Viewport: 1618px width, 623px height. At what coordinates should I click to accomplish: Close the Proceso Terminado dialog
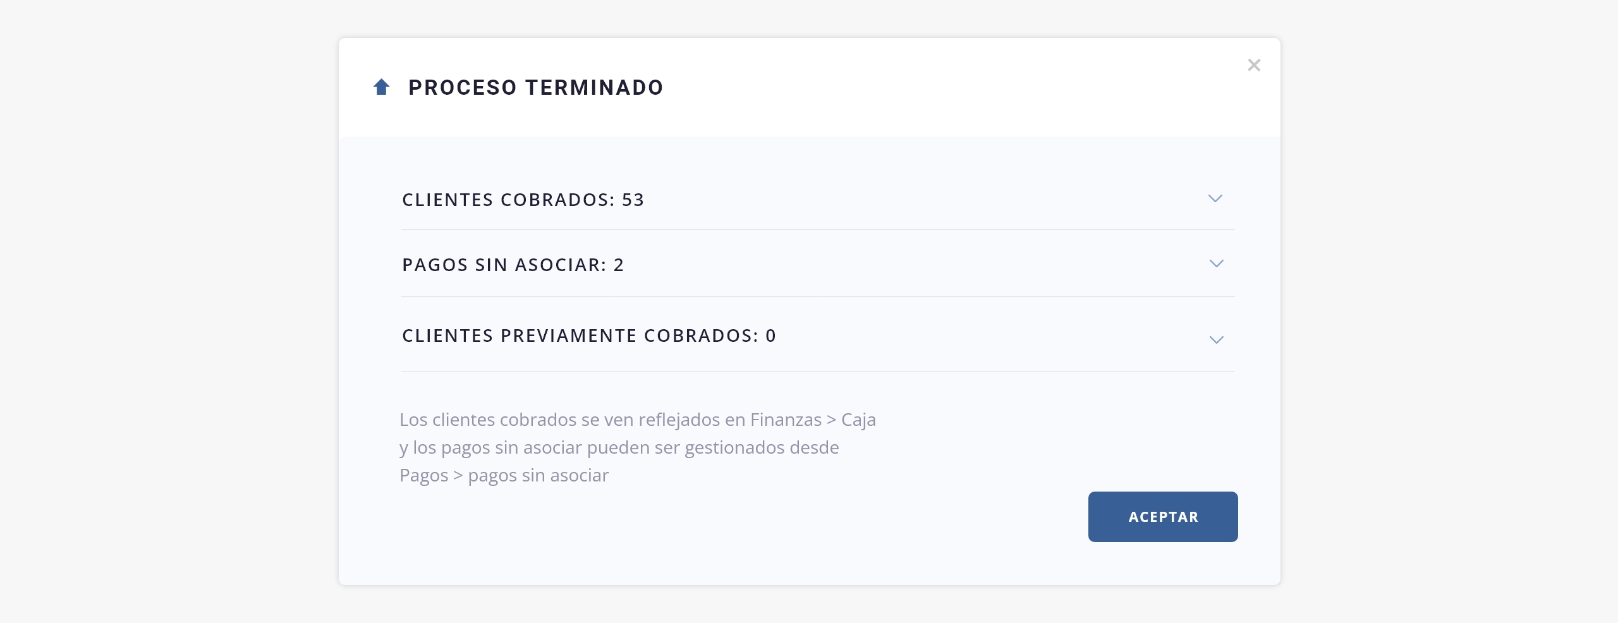coord(1254,65)
